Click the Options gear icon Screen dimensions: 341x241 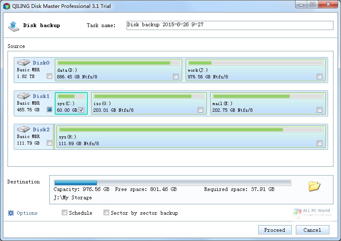click(x=11, y=213)
